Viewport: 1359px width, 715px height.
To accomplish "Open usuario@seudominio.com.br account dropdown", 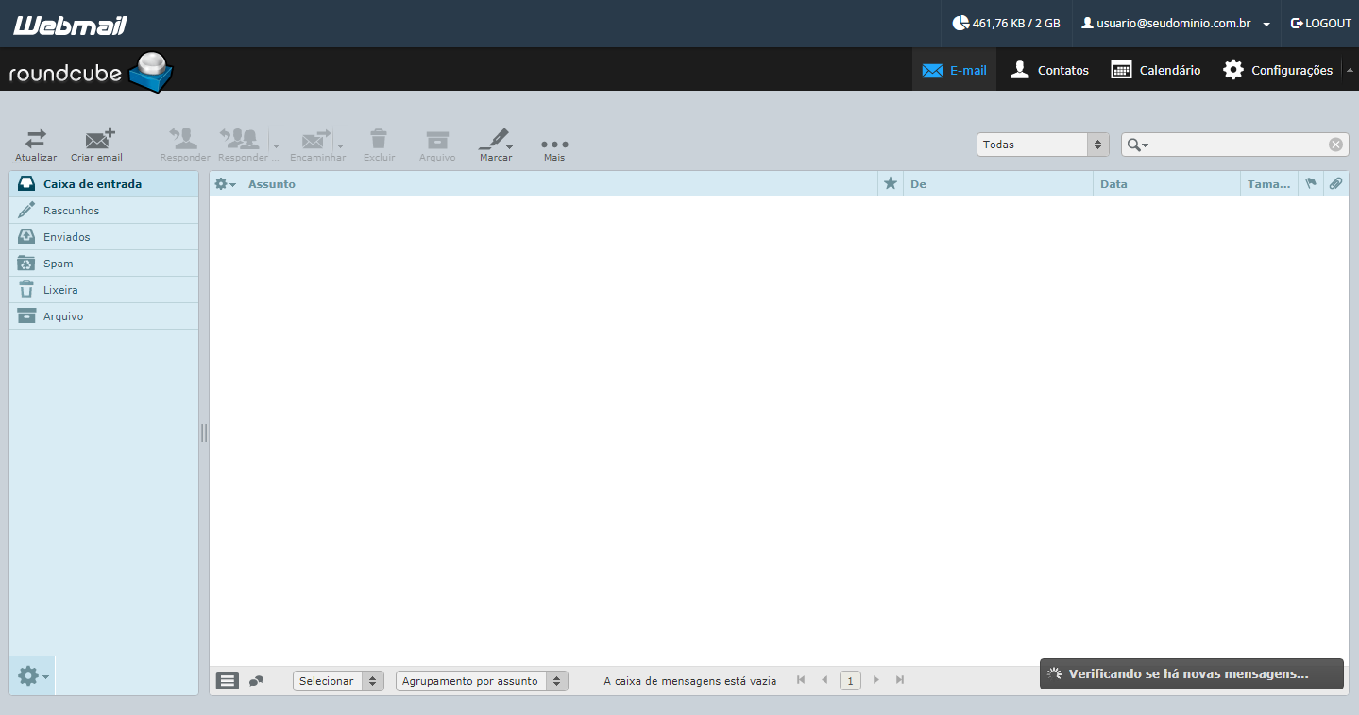I will 1176,24.
